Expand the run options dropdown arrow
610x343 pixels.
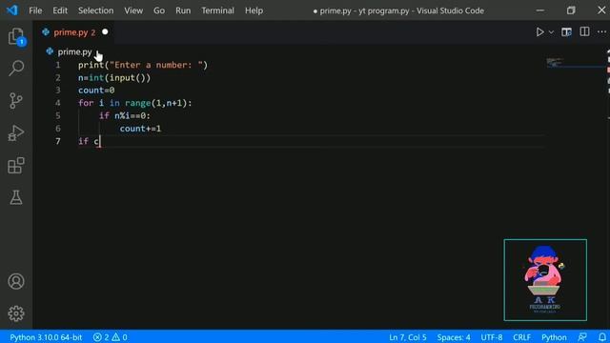(x=551, y=32)
